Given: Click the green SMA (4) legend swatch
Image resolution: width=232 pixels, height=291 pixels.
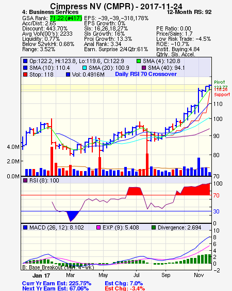Looking at the screenshot, I should click(138, 61).
